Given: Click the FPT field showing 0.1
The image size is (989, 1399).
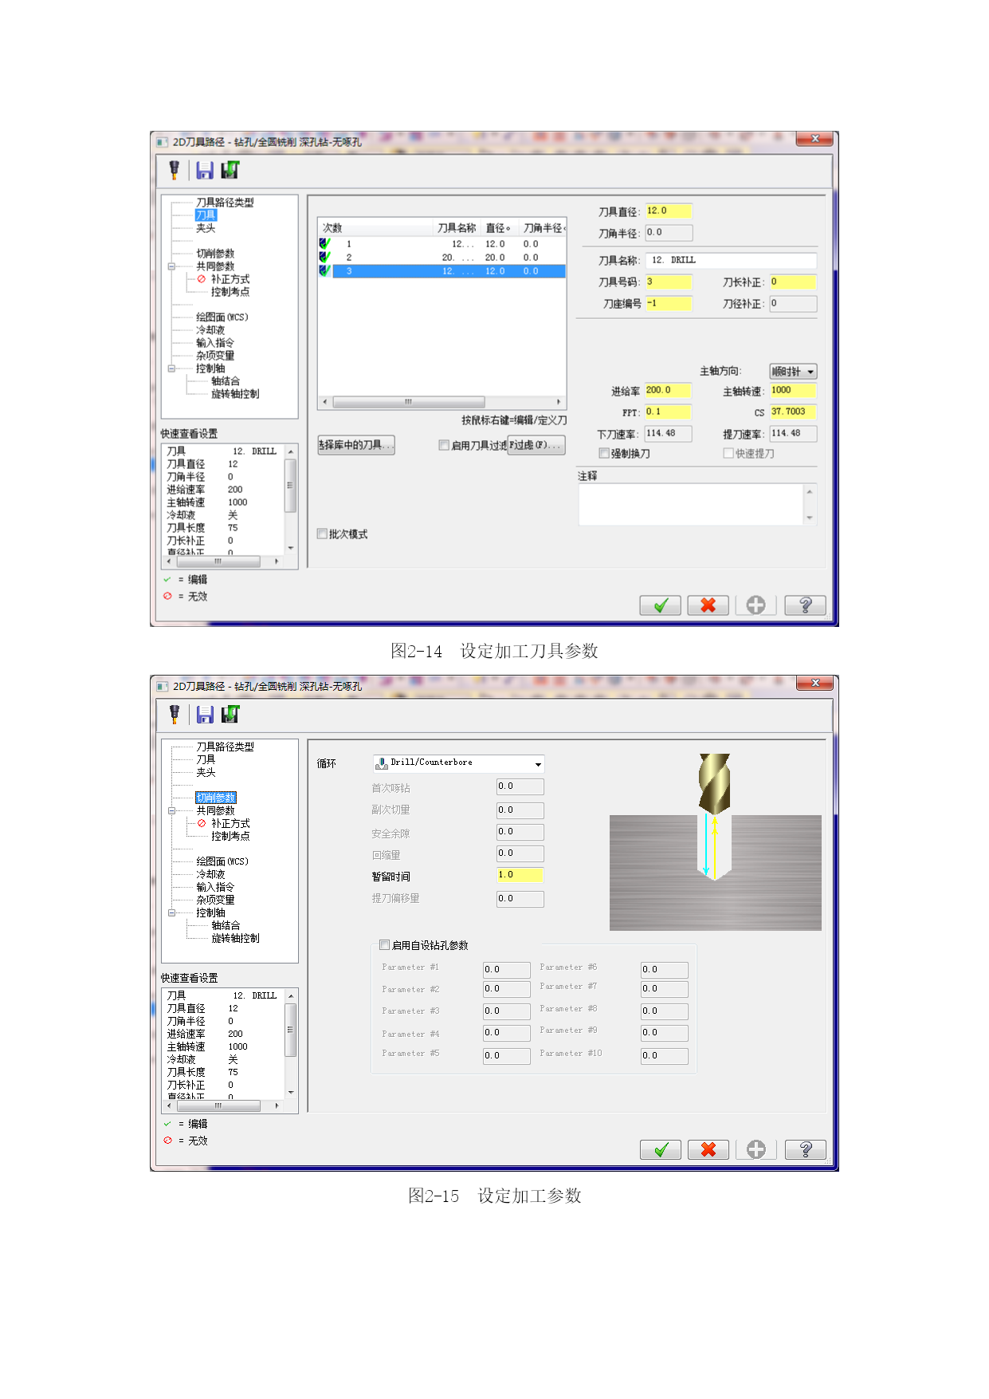Looking at the screenshot, I should pos(668,412).
